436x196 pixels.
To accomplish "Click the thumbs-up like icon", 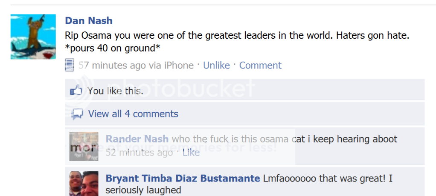I will pos(76,90).
